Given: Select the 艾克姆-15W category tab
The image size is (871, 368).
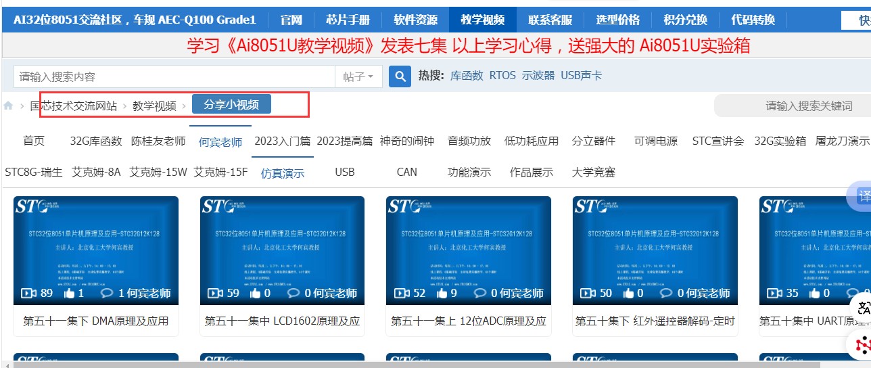Looking at the screenshot, I should click(x=158, y=172).
